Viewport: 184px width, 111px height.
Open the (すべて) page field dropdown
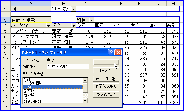point(73,9)
